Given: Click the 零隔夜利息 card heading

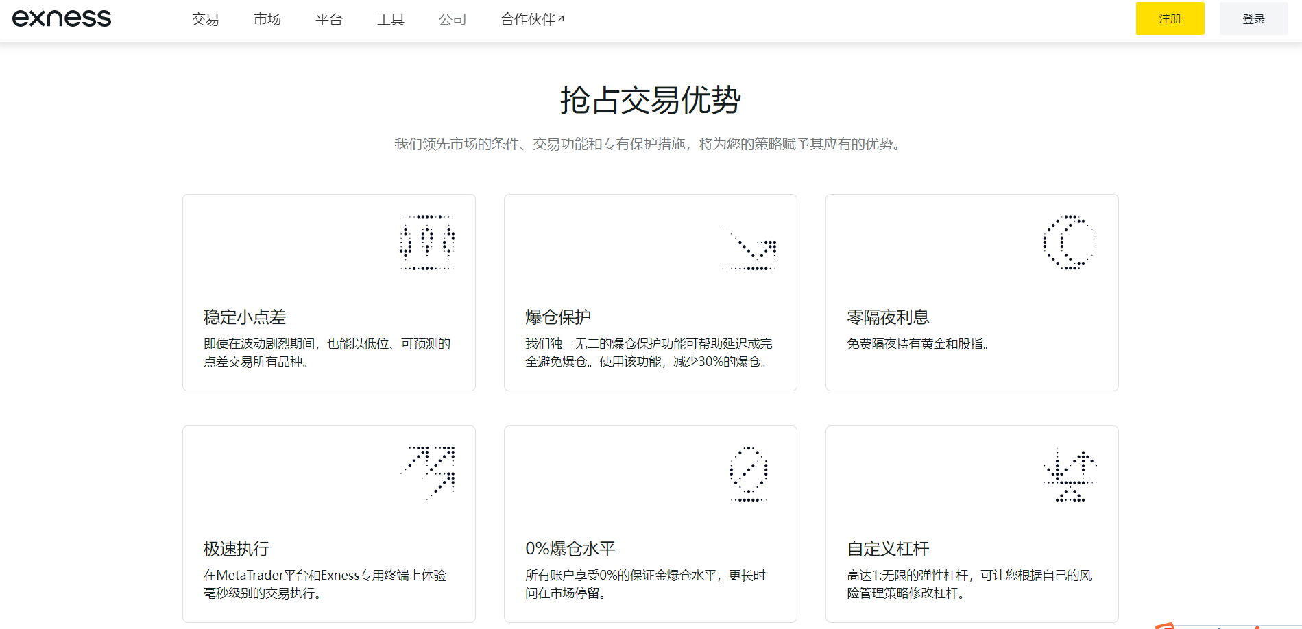Looking at the screenshot, I should coord(888,317).
